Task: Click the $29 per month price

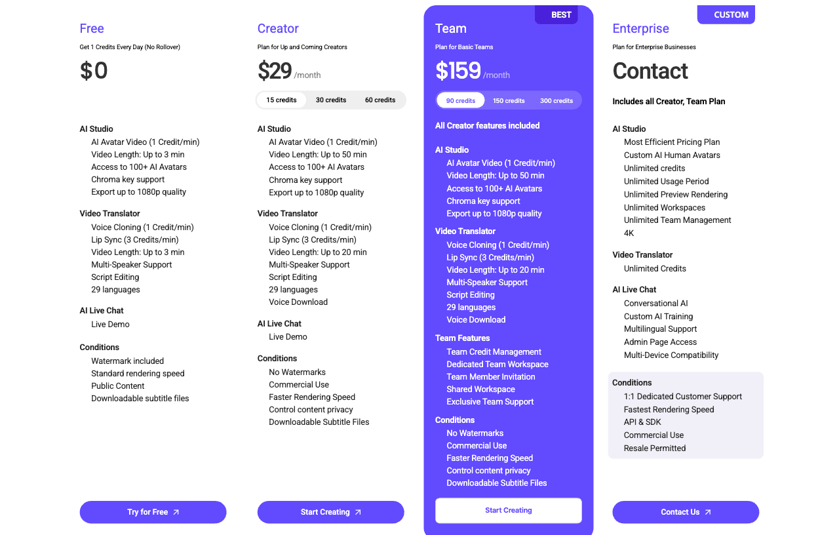Action: pos(275,71)
